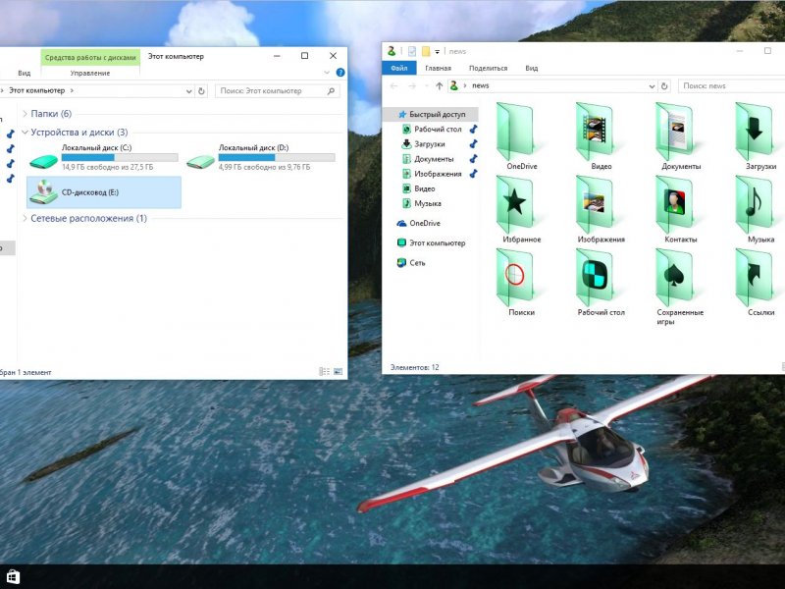
Task: Go back in the news window
Action: click(x=394, y=86)
